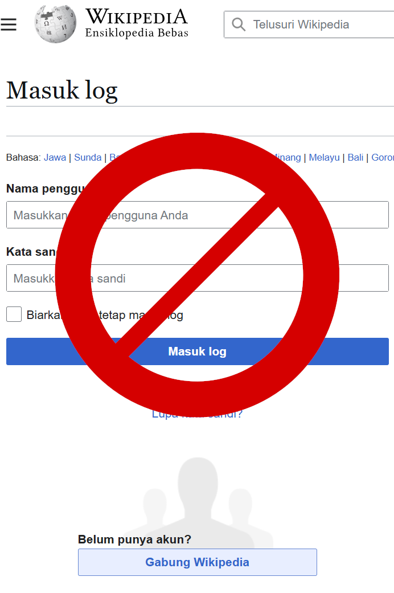Switch language to Minang
394x593 pixels.
pos(288,157)
